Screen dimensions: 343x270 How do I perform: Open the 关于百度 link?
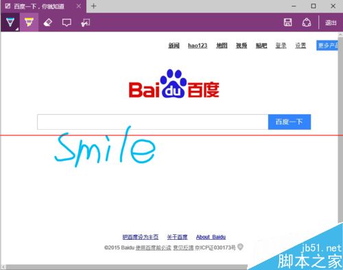pyautogui.click(x=177, y=237)
